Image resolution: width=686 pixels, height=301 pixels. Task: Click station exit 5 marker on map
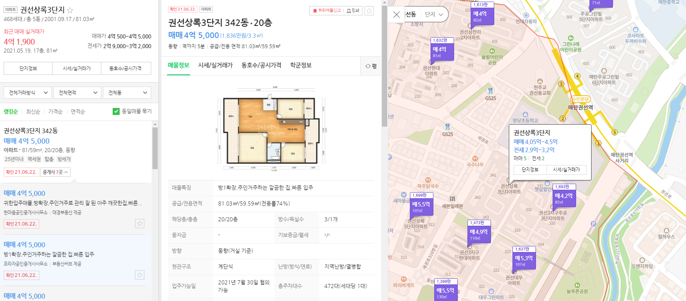pos(615,132)
